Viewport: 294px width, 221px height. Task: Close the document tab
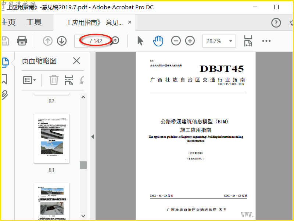coord(130,22)
